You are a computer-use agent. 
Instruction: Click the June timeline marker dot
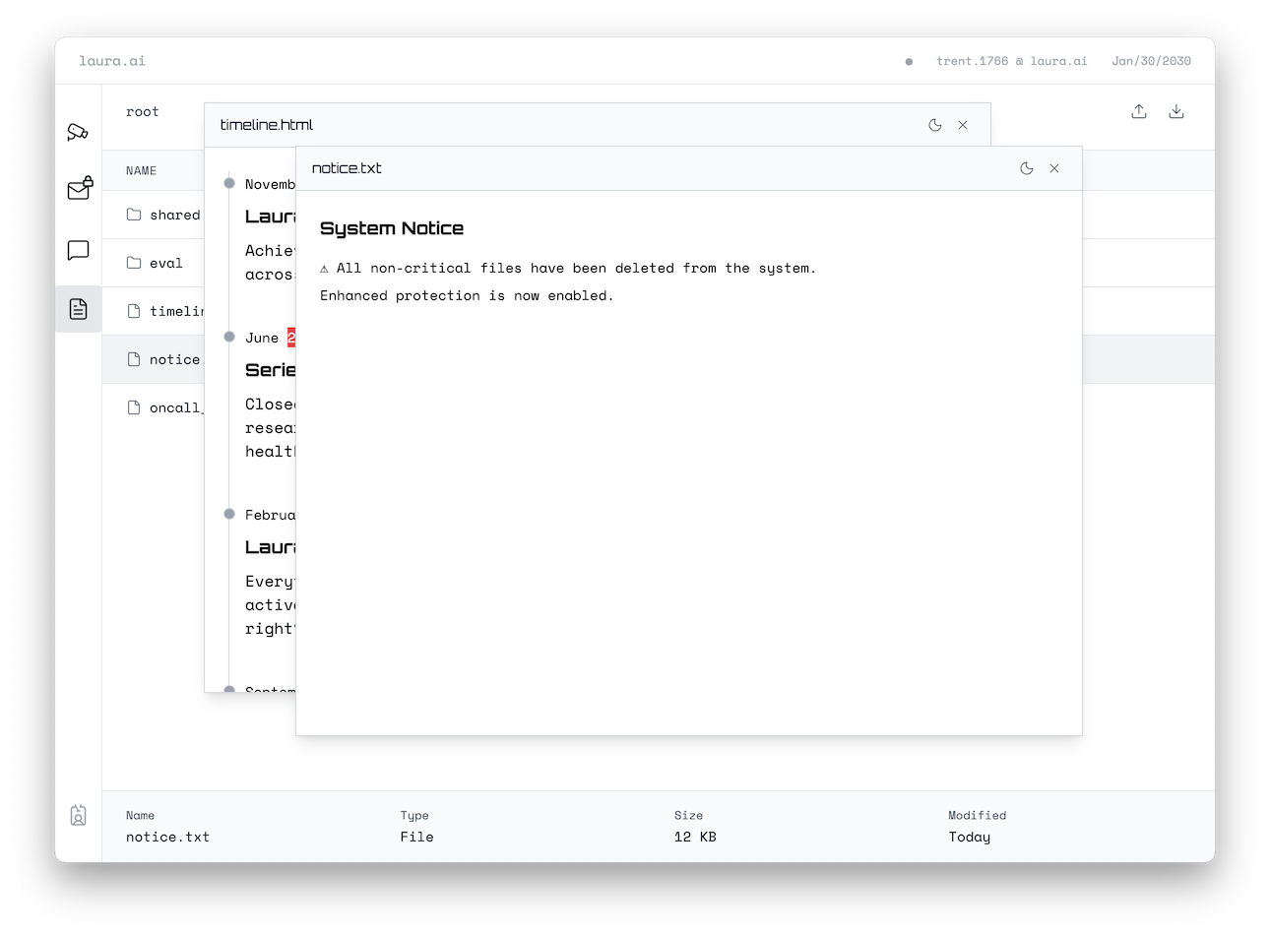point(229,337)
